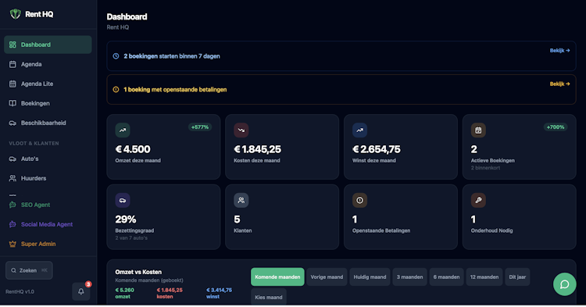Image resolution: width=586 pixels, height=307 pixels.
Task: Click the 29% Bezettingsgraad value
Action: click(126, 220)
